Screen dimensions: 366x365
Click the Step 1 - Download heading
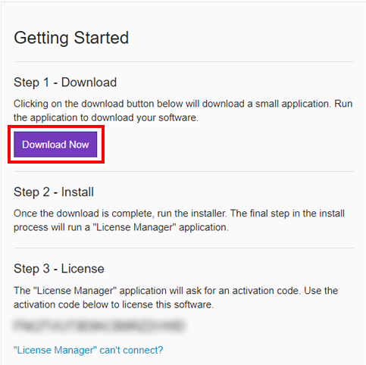point(65,83)
